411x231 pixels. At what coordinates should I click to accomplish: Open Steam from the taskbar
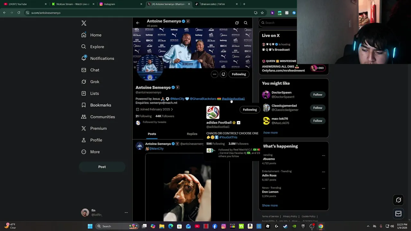click(285, 226)
